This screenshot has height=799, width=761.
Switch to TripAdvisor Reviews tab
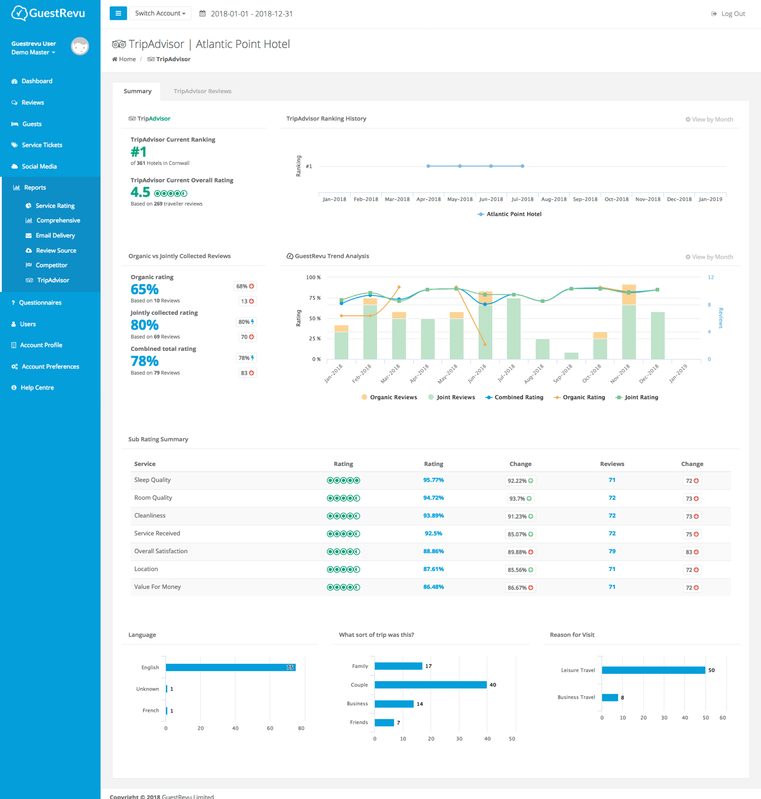pos(202,91)
